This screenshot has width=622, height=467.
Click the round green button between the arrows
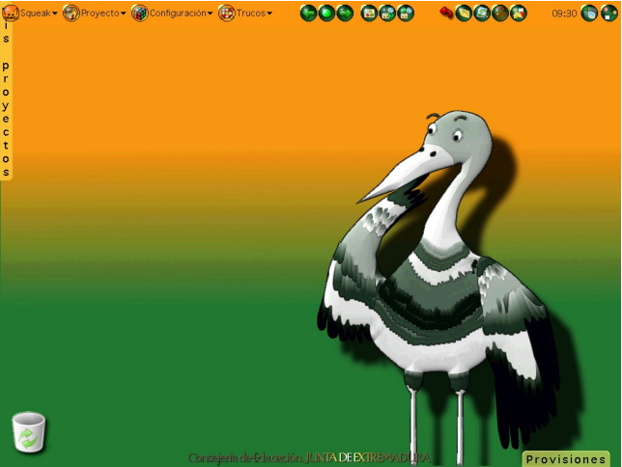coord(326,13)
